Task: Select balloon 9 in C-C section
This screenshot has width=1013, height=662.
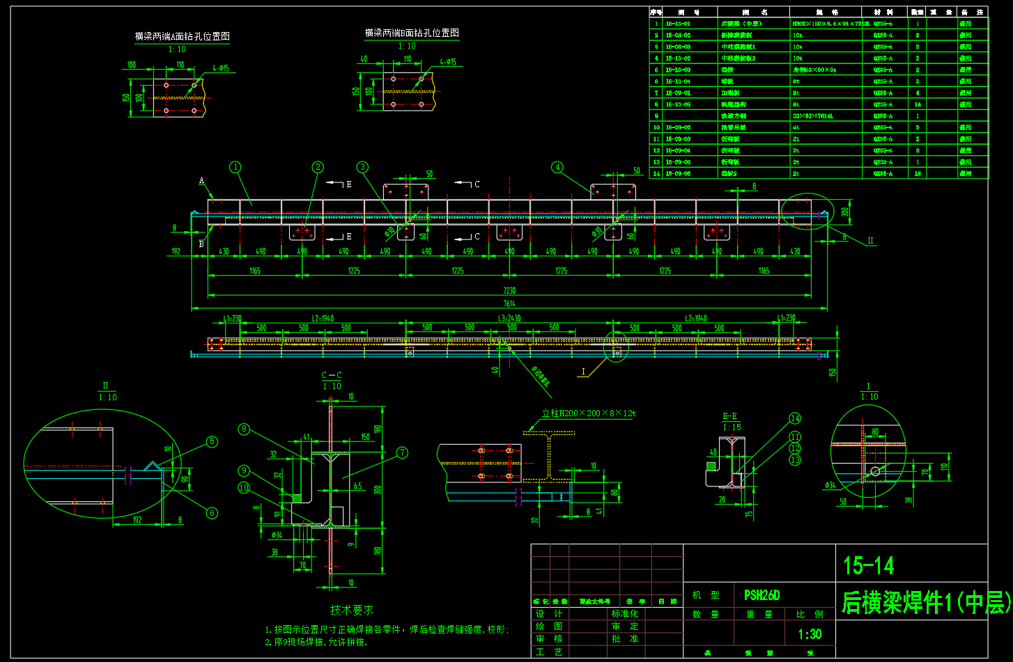Action: coord(244,471)
